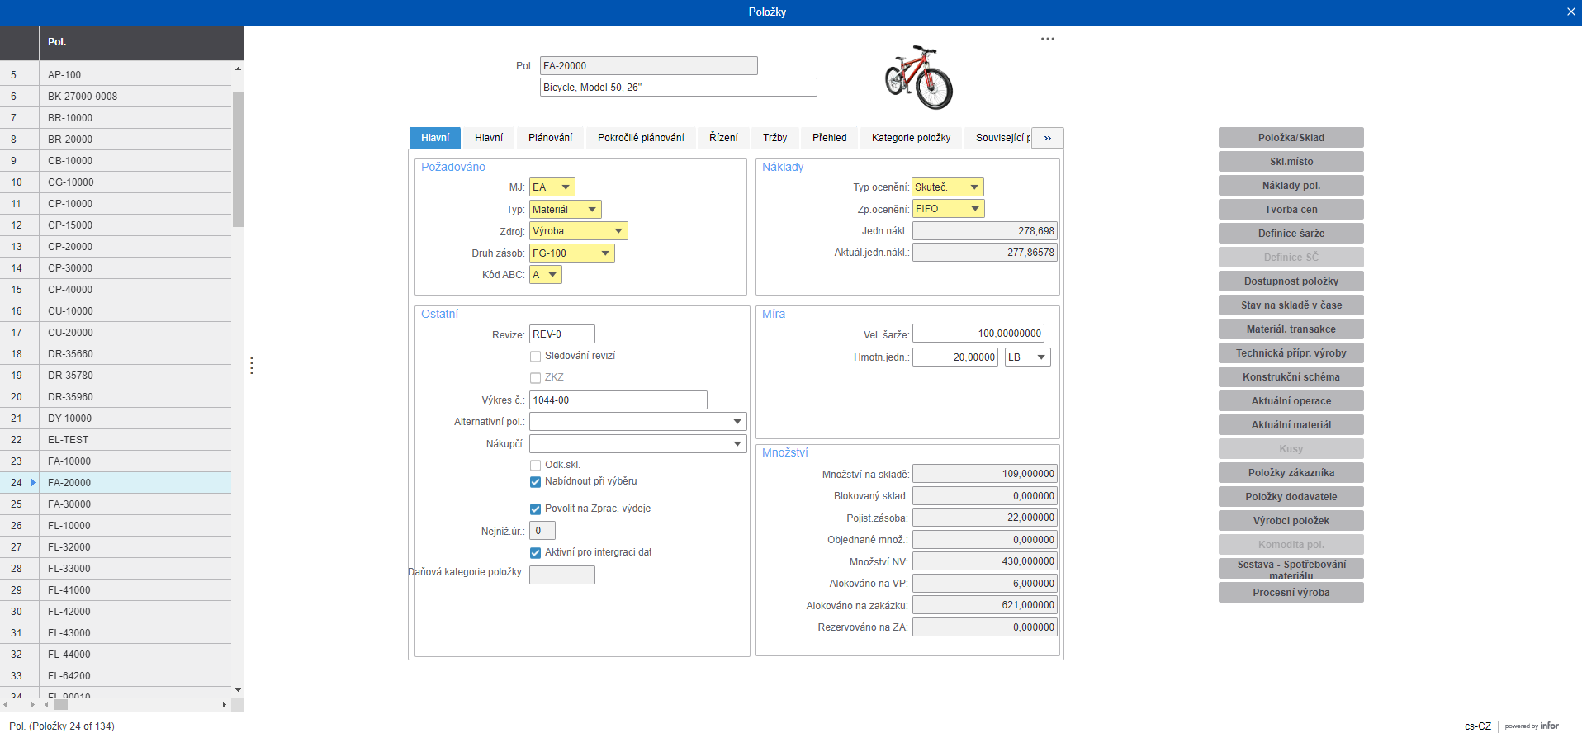The width and height of the screenshot is (1582, 738).
Task: Click the list scroll-down arrow
Action: click(x=238, y=690)
